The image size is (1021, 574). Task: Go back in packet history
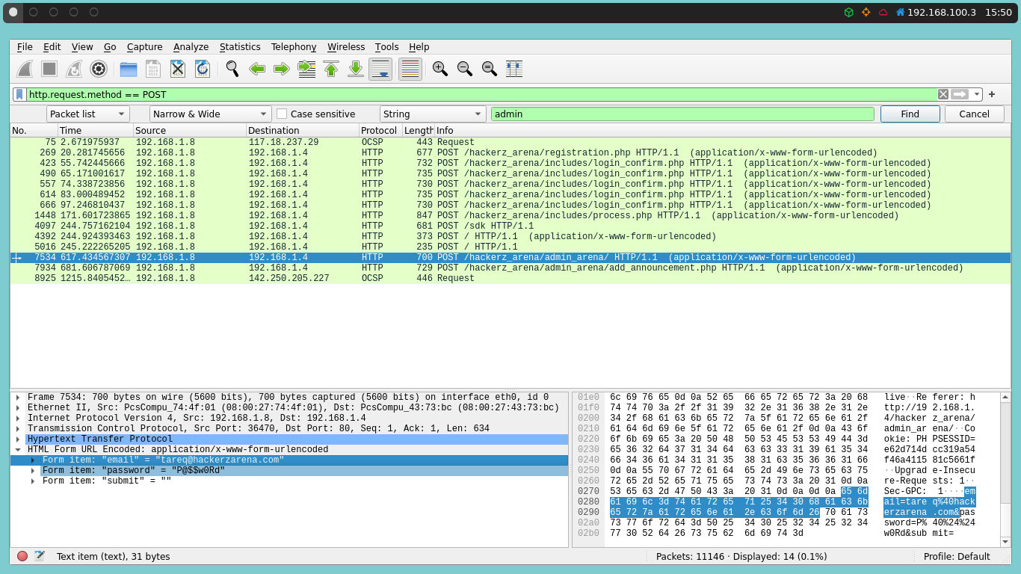tap(257, 69)
